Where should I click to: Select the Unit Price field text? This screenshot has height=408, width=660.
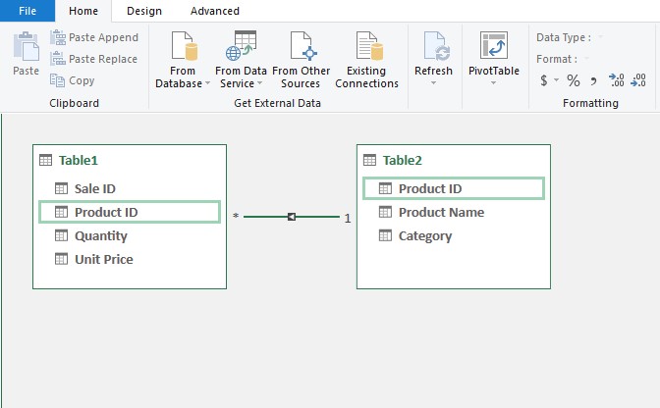pyautogui.click(x=104, y=259)
